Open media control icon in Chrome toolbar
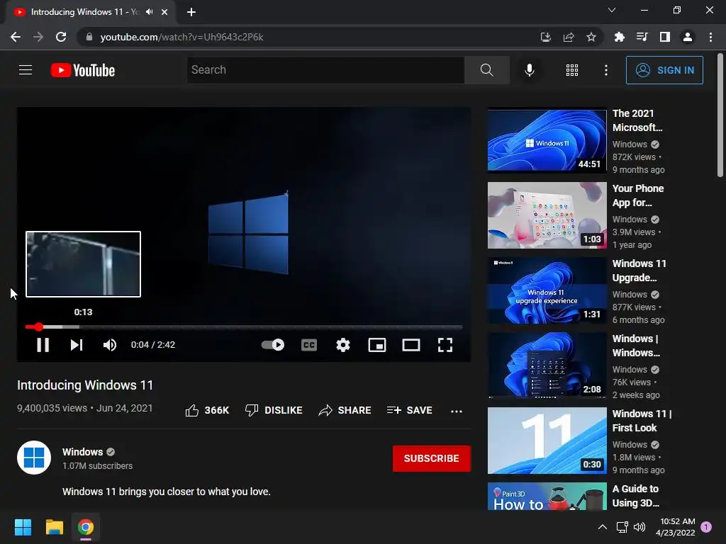Viewport: 726px width, 544px height. (x=642, y=37)
